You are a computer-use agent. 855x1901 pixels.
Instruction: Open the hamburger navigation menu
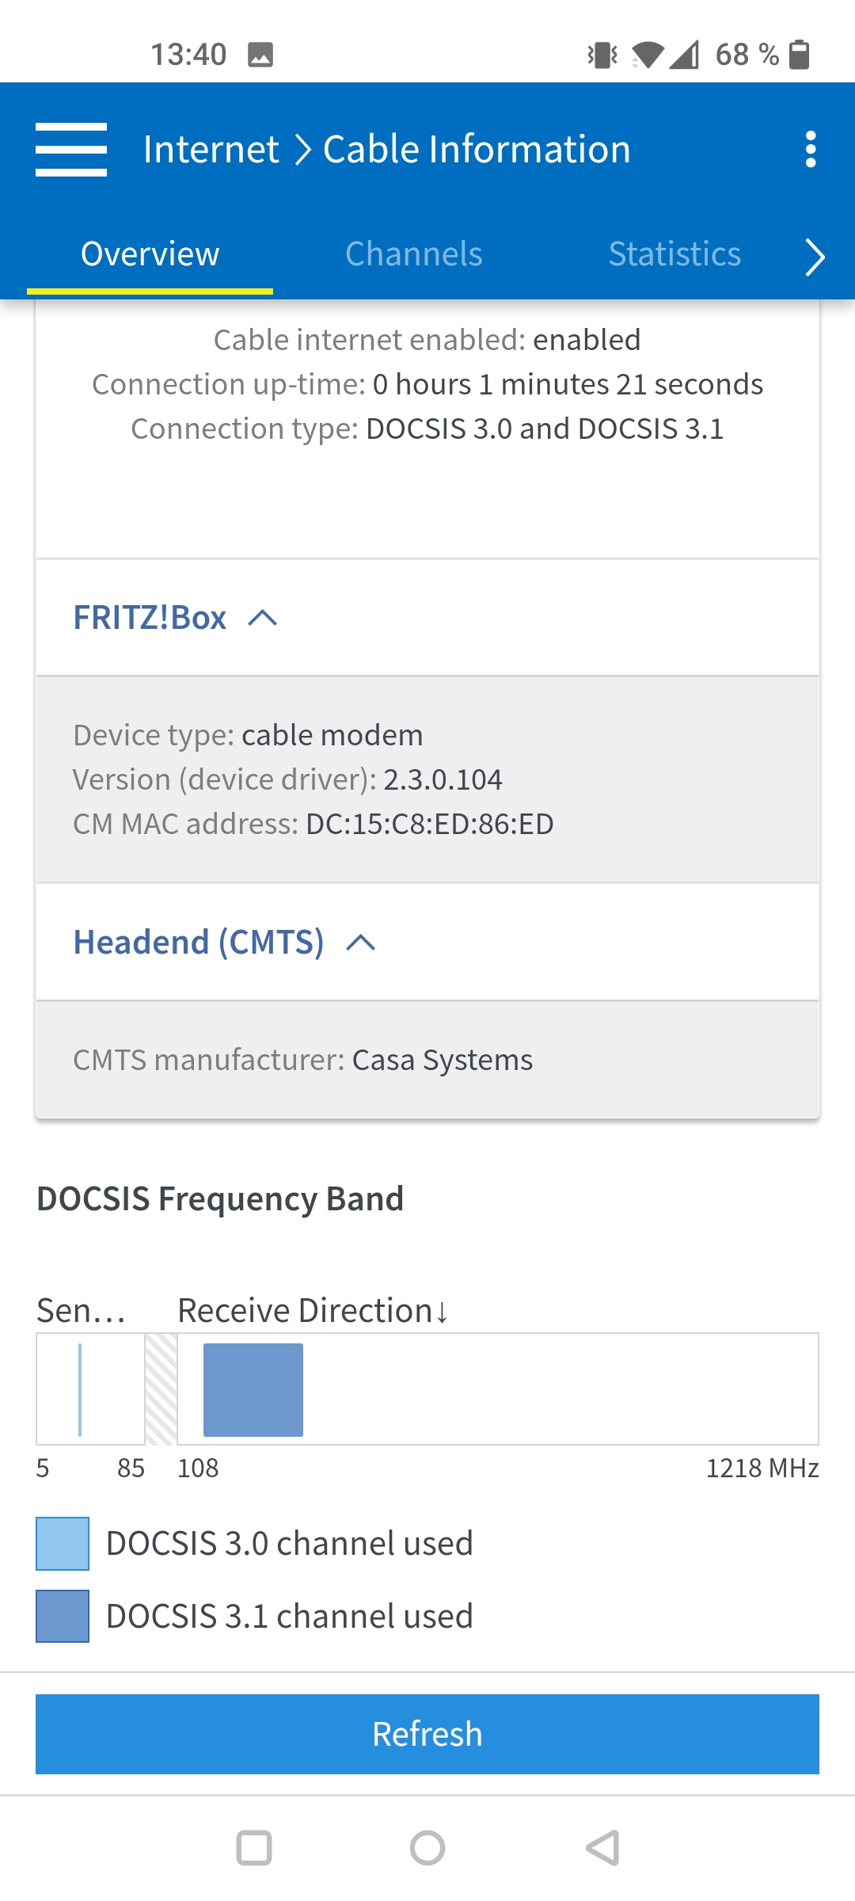[71, 150]
